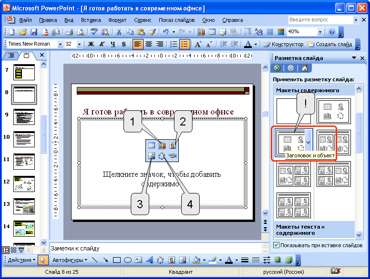370x279 pixels.
Task: Click the Insert Diagram icon in the placeholder
Action: pyautogui.click(x=162, y=156)
